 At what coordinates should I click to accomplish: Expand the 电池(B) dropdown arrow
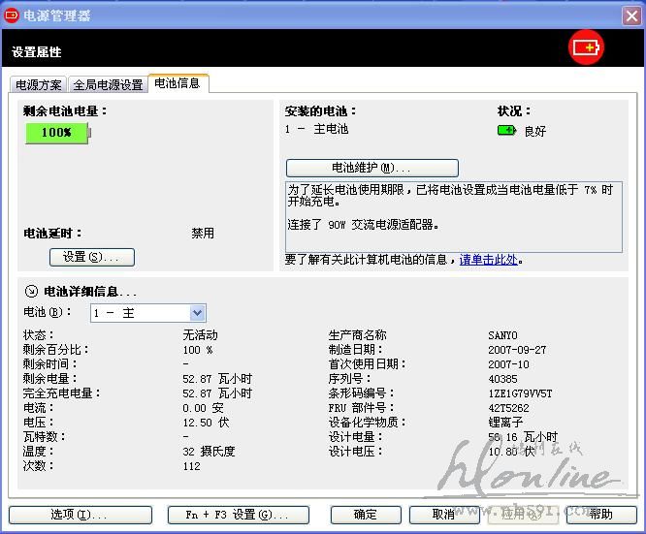click(x=198, y=313)
